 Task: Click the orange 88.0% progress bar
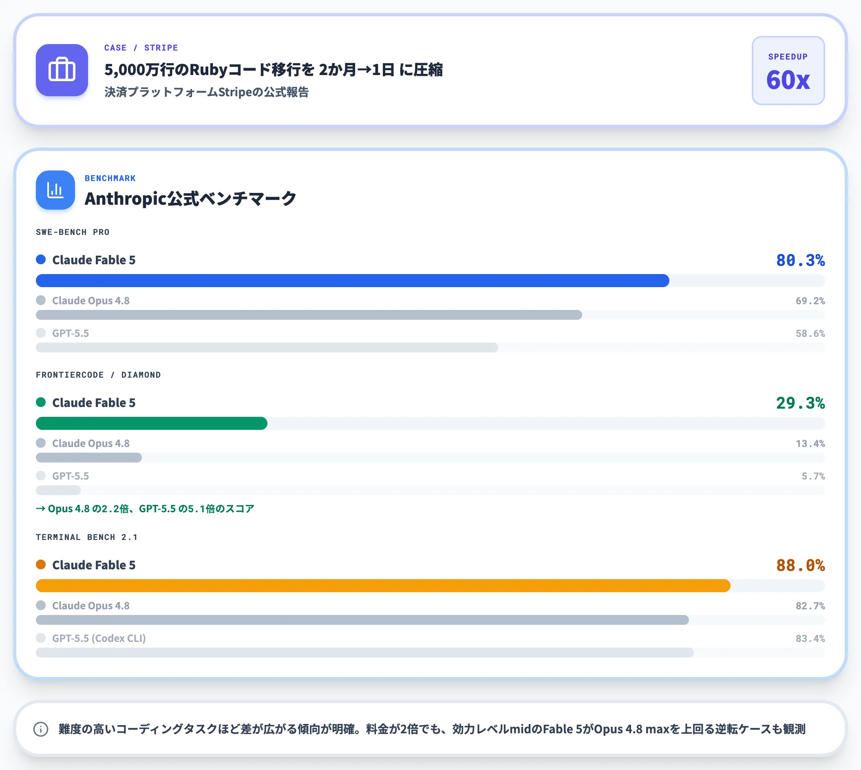(x=383, y=586)
